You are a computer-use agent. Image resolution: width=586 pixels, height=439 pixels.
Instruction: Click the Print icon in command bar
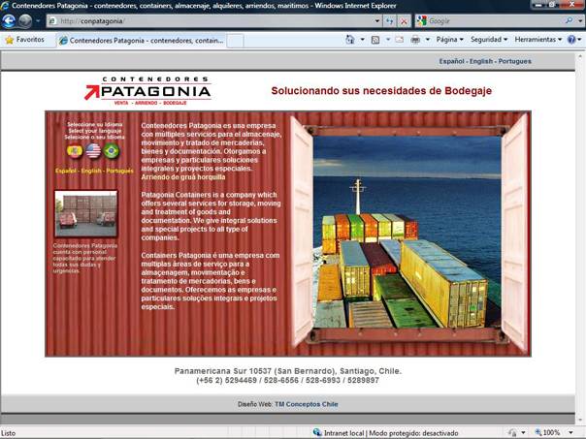pyautogui.click(x=415, y=40)
